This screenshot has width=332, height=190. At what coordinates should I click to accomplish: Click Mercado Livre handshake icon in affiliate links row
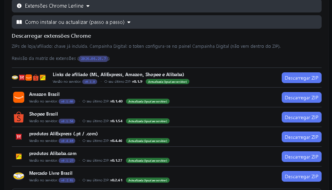[15, 78]
